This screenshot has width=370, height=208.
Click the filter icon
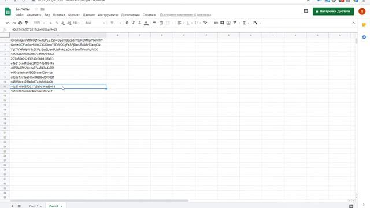[x=235, y=23]
